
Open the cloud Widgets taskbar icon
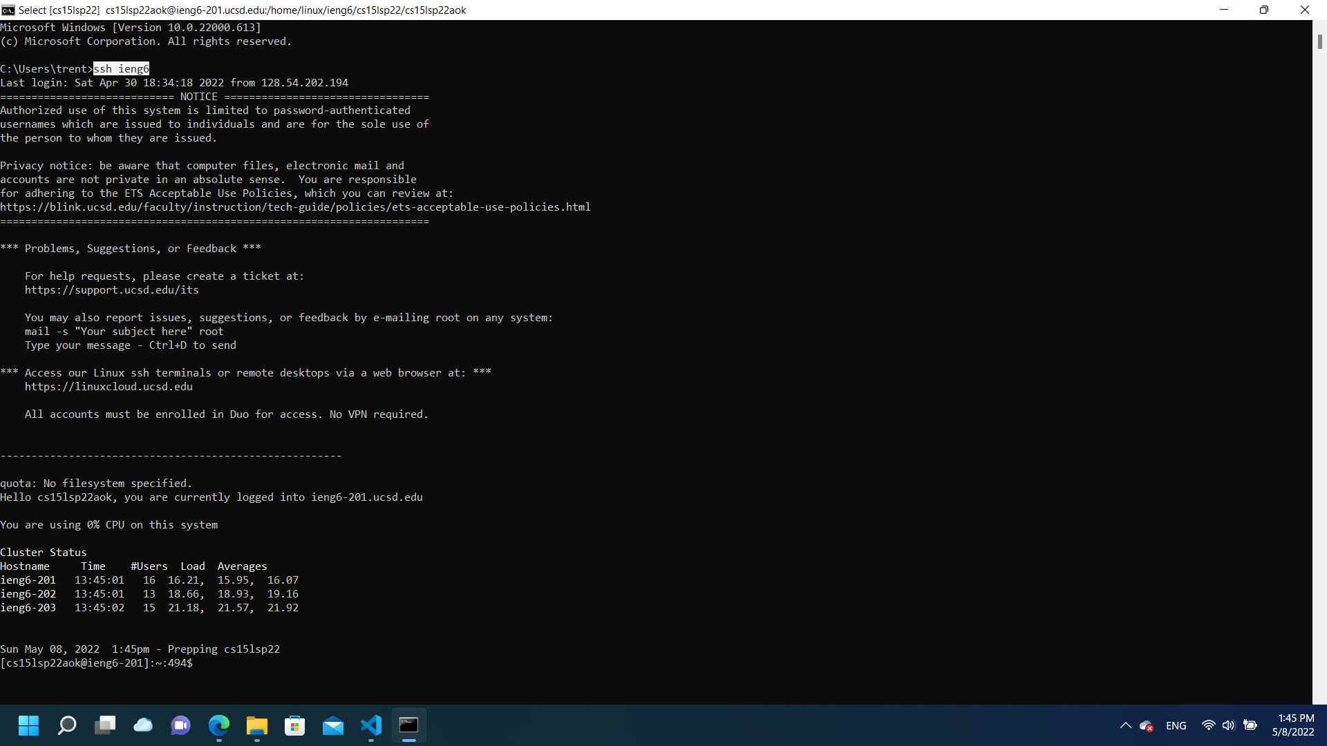(x=143, y=725)
